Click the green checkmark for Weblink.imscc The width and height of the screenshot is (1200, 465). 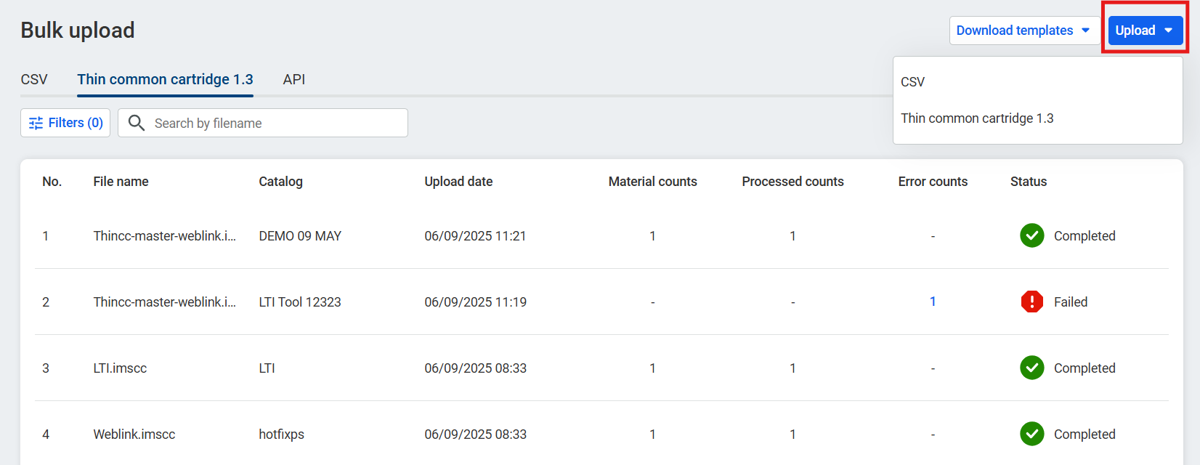[x=1031, y=434]
